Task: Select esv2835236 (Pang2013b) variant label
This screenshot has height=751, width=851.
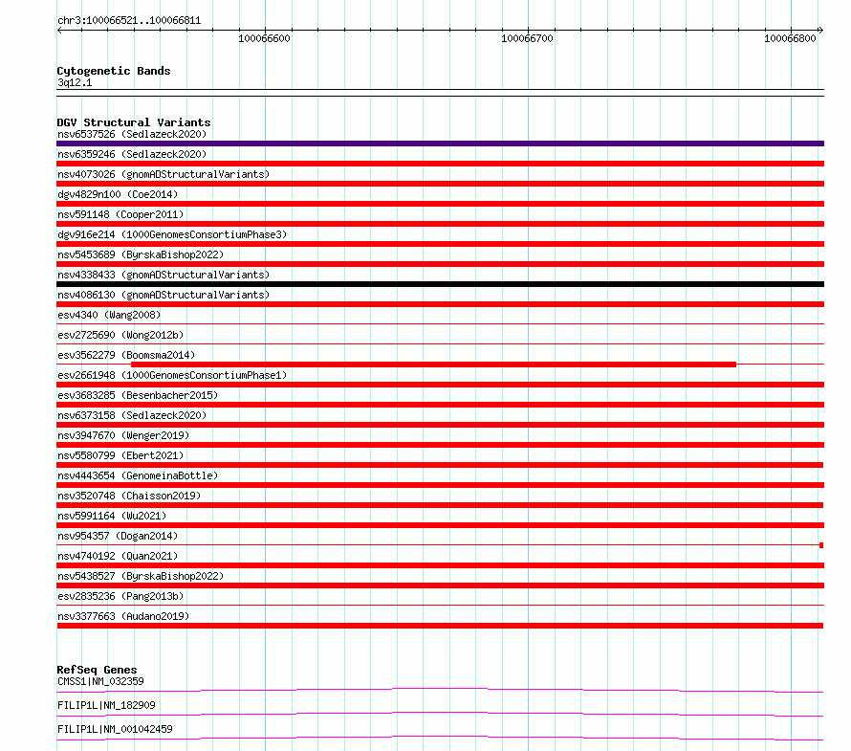Action: (x=120, y=596)
